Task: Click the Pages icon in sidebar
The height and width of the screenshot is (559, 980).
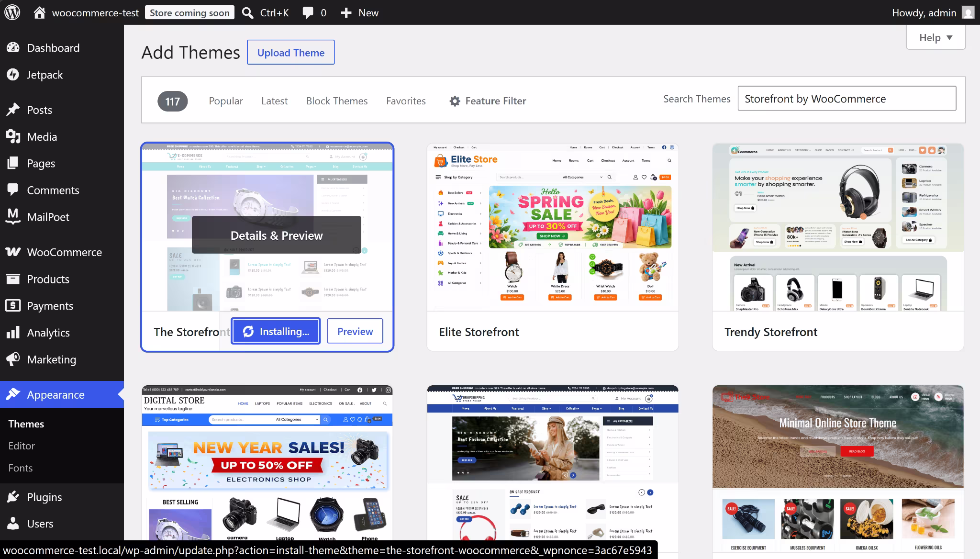Action: (13, 163)
